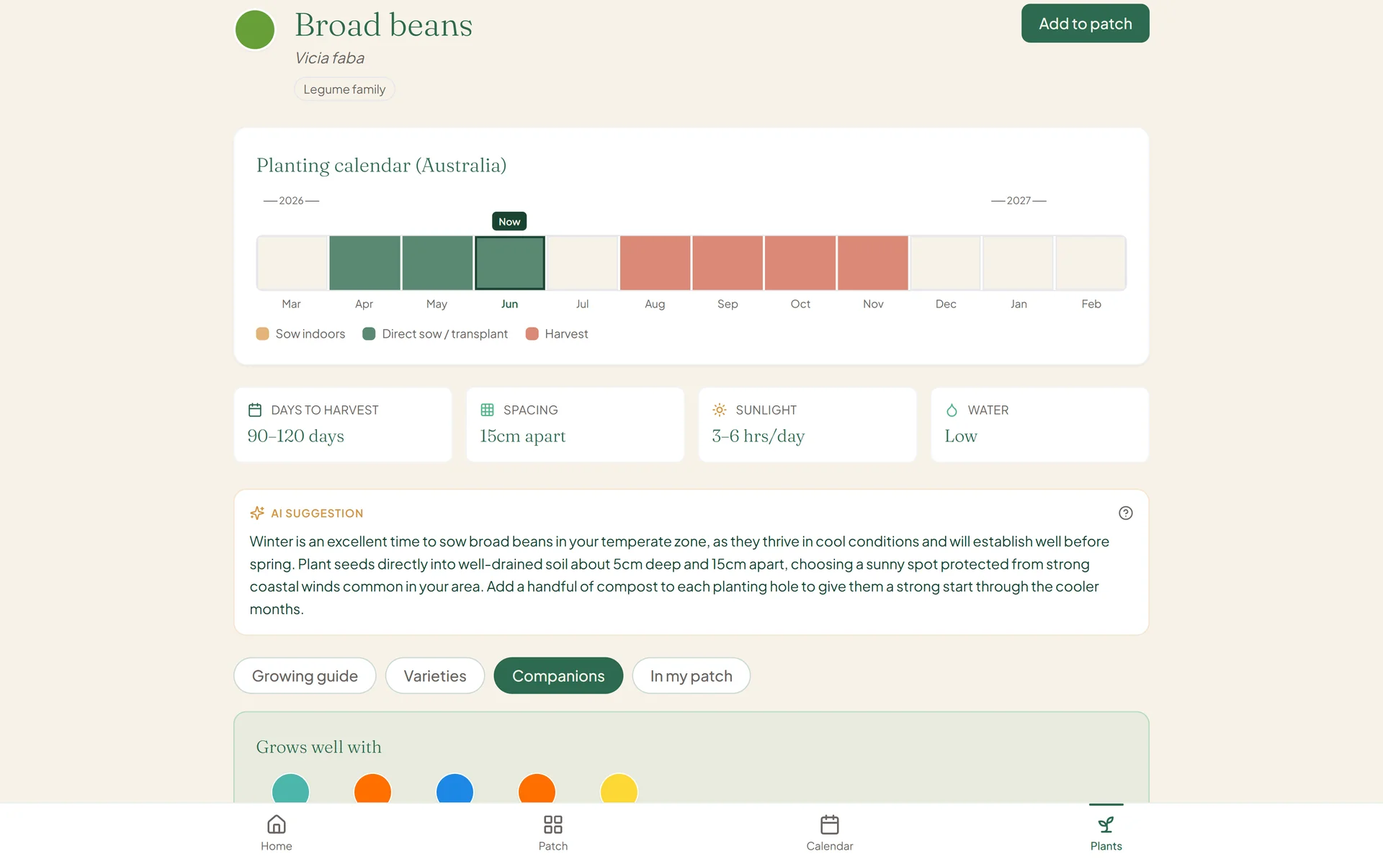This screenshot has width=1383, height=864.
Task: Click the Spacing grid icon
Action: (487, 410)
